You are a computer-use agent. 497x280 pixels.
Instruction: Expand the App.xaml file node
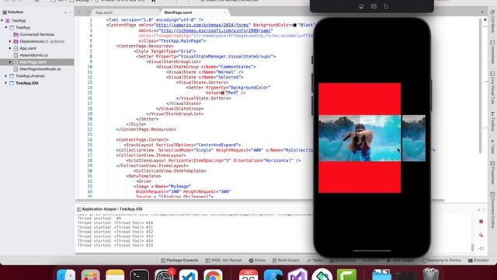10,48
